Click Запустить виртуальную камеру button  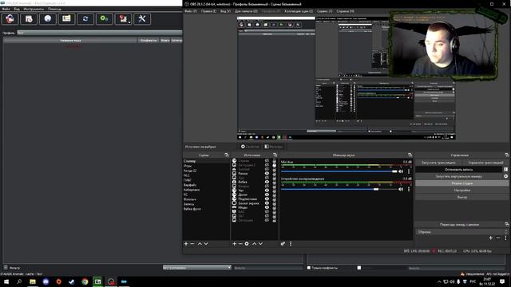point(458,176)
